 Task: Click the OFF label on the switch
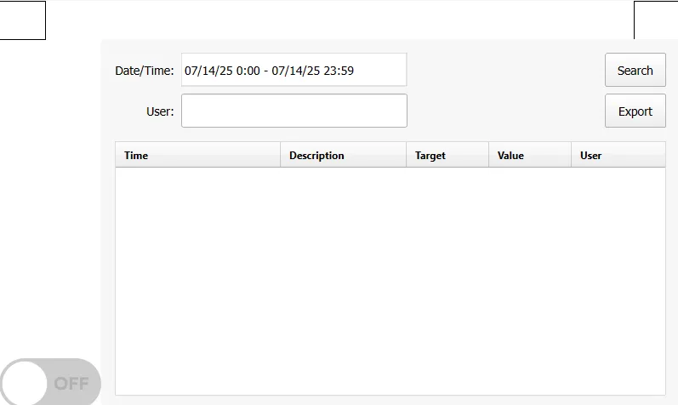71,383
